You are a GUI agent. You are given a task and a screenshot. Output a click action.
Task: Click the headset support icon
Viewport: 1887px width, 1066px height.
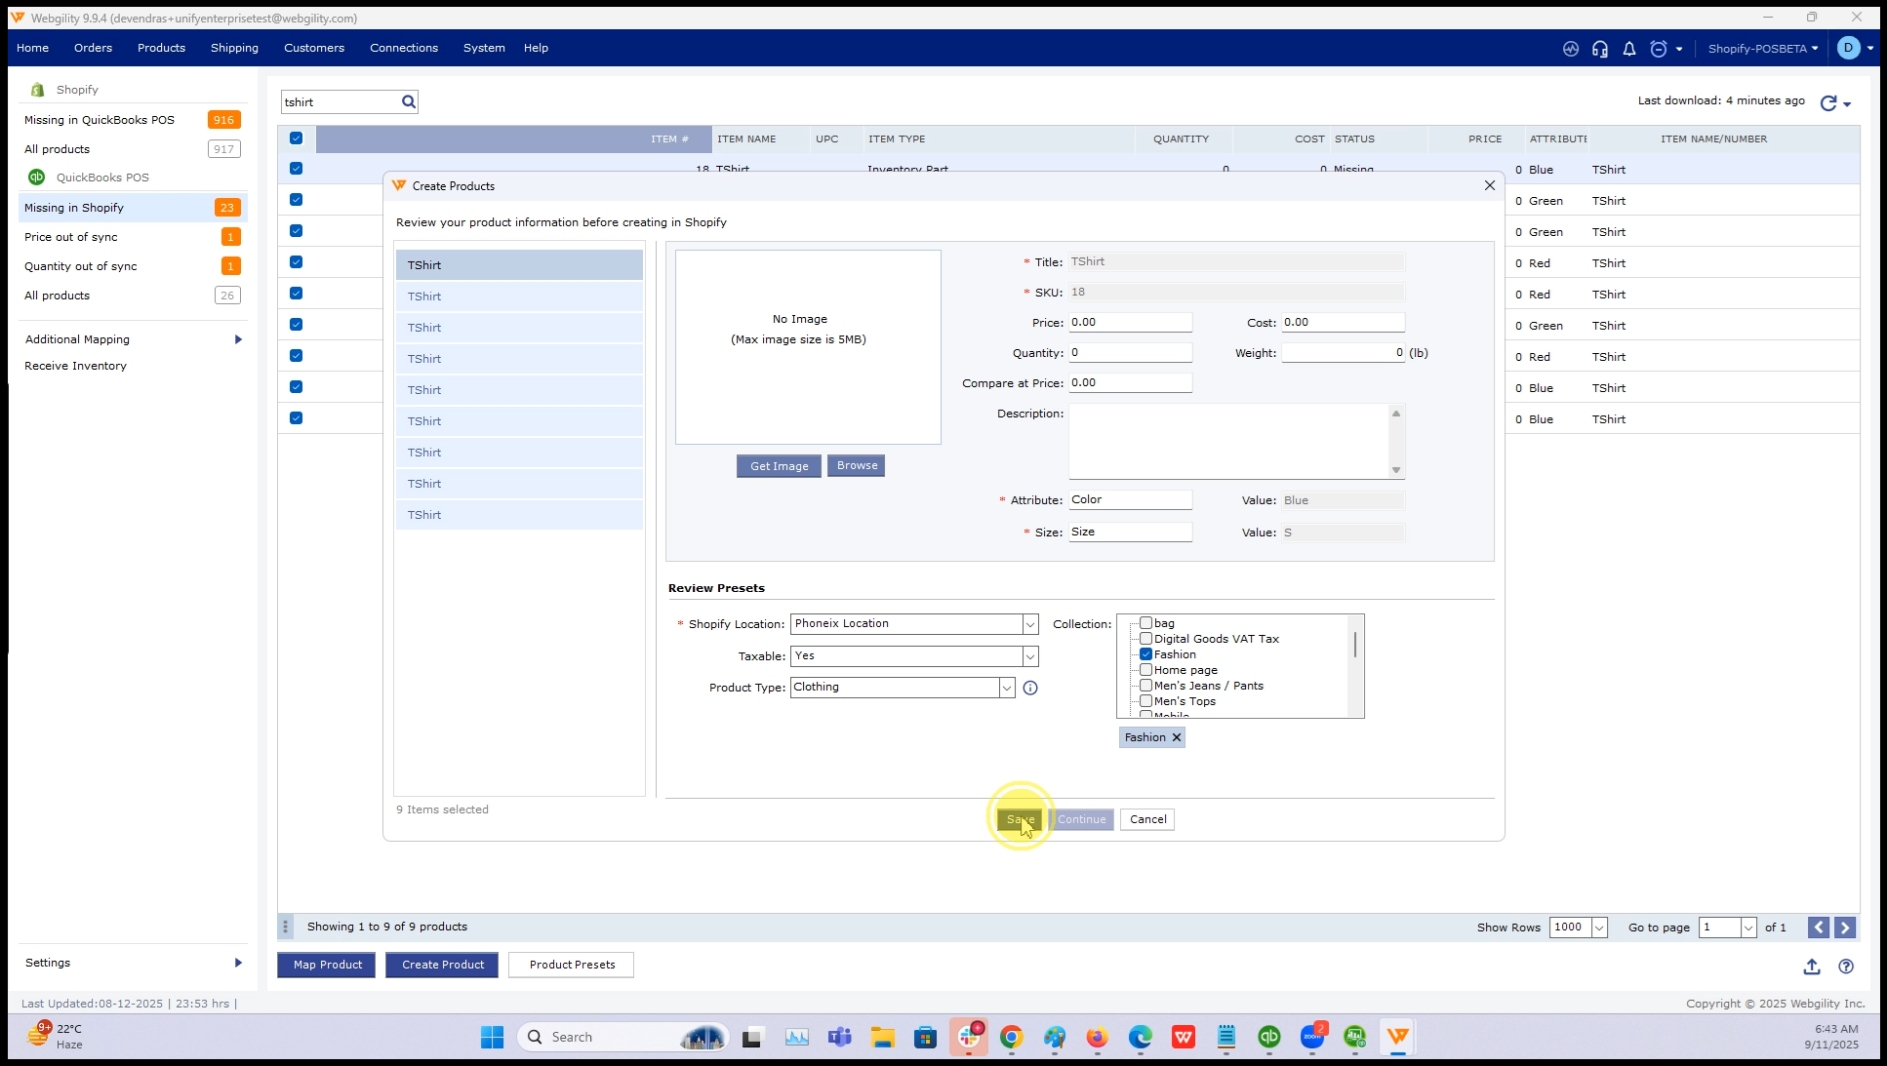[x=1600, y=49]
